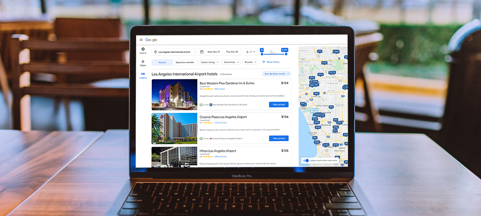Open Hilton Los Angeles Airport photo
481x216 pixels.
tap(174, 157)
